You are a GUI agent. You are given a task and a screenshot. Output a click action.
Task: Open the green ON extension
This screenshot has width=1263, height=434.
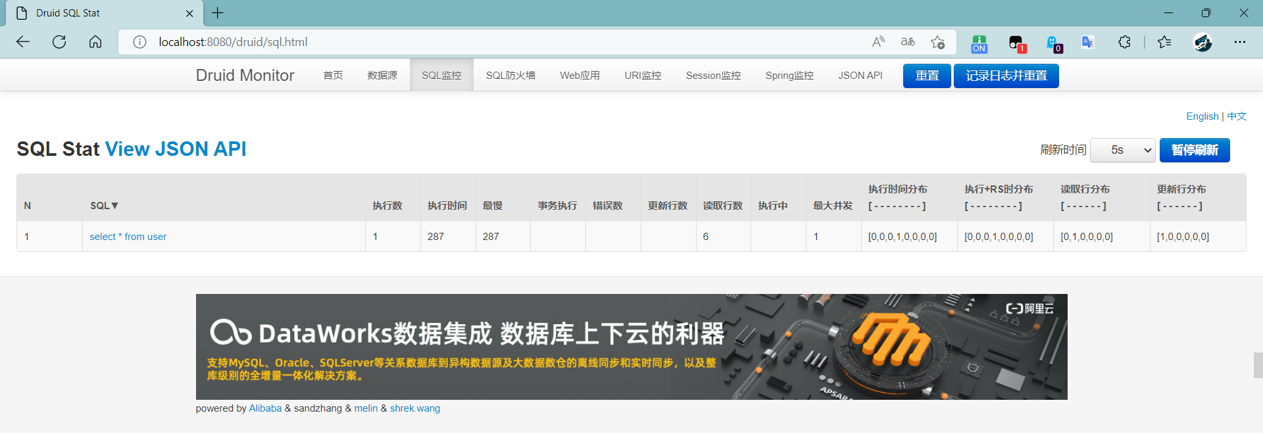point(979,43)
